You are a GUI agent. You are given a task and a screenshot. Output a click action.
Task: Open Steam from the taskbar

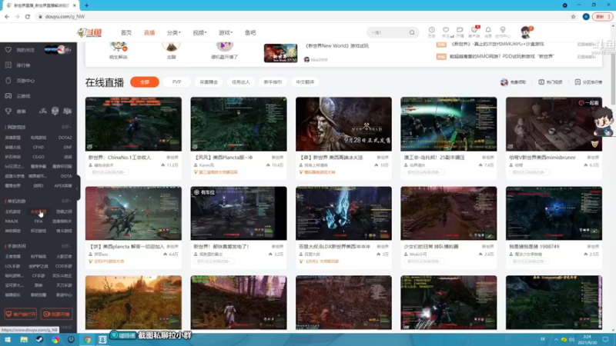(39, 340)
